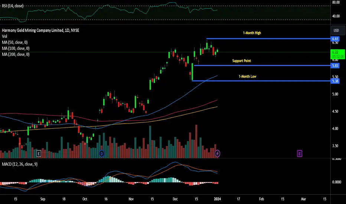Select the 1-Month Low blue horizontal line
This screenshot has height=204, width=346.
point(261,81)
